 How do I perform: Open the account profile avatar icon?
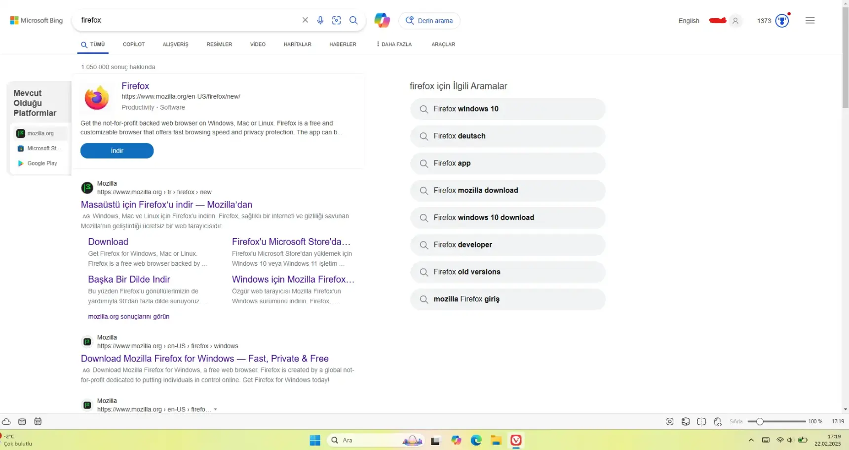735,21
